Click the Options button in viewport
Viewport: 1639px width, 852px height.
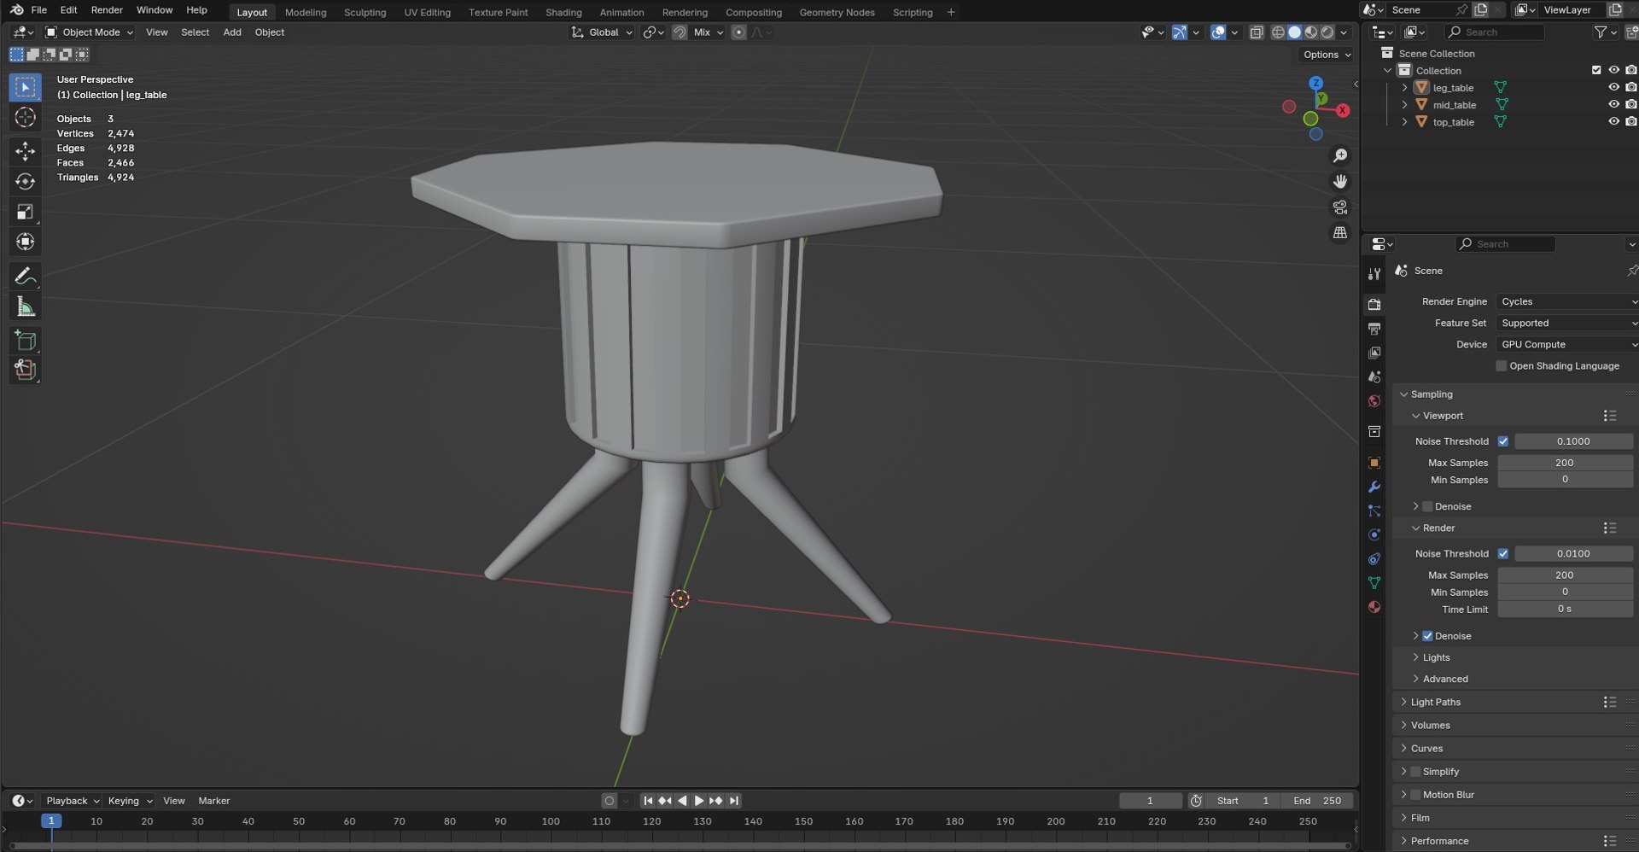tap(1327, 55)
